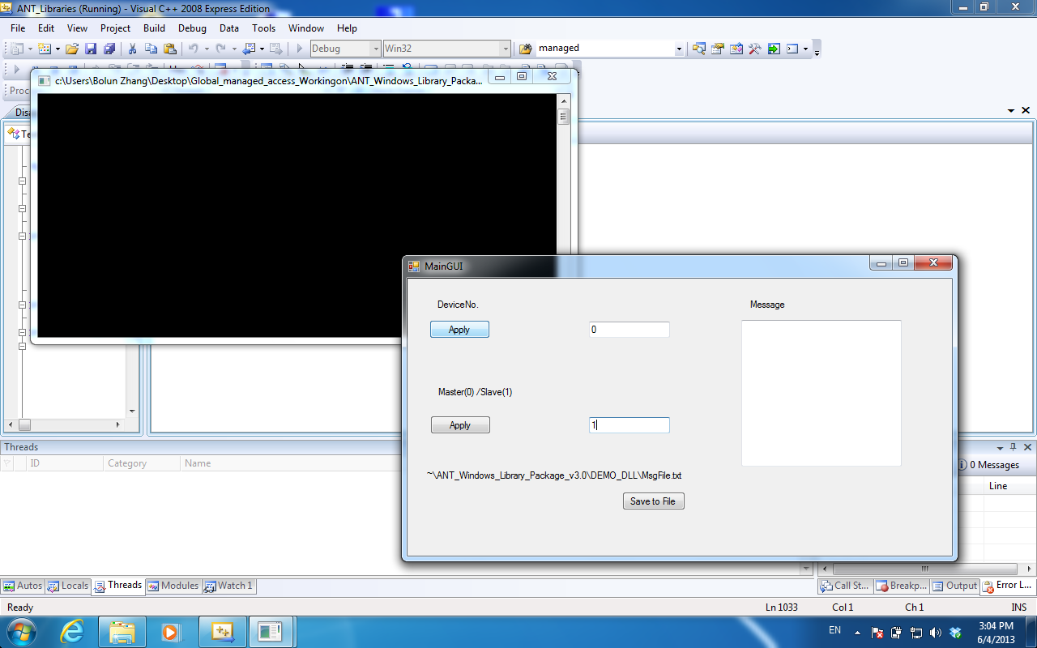Click Apply button under DeviceNo.

pyautogui.click(x=459, y=330)
